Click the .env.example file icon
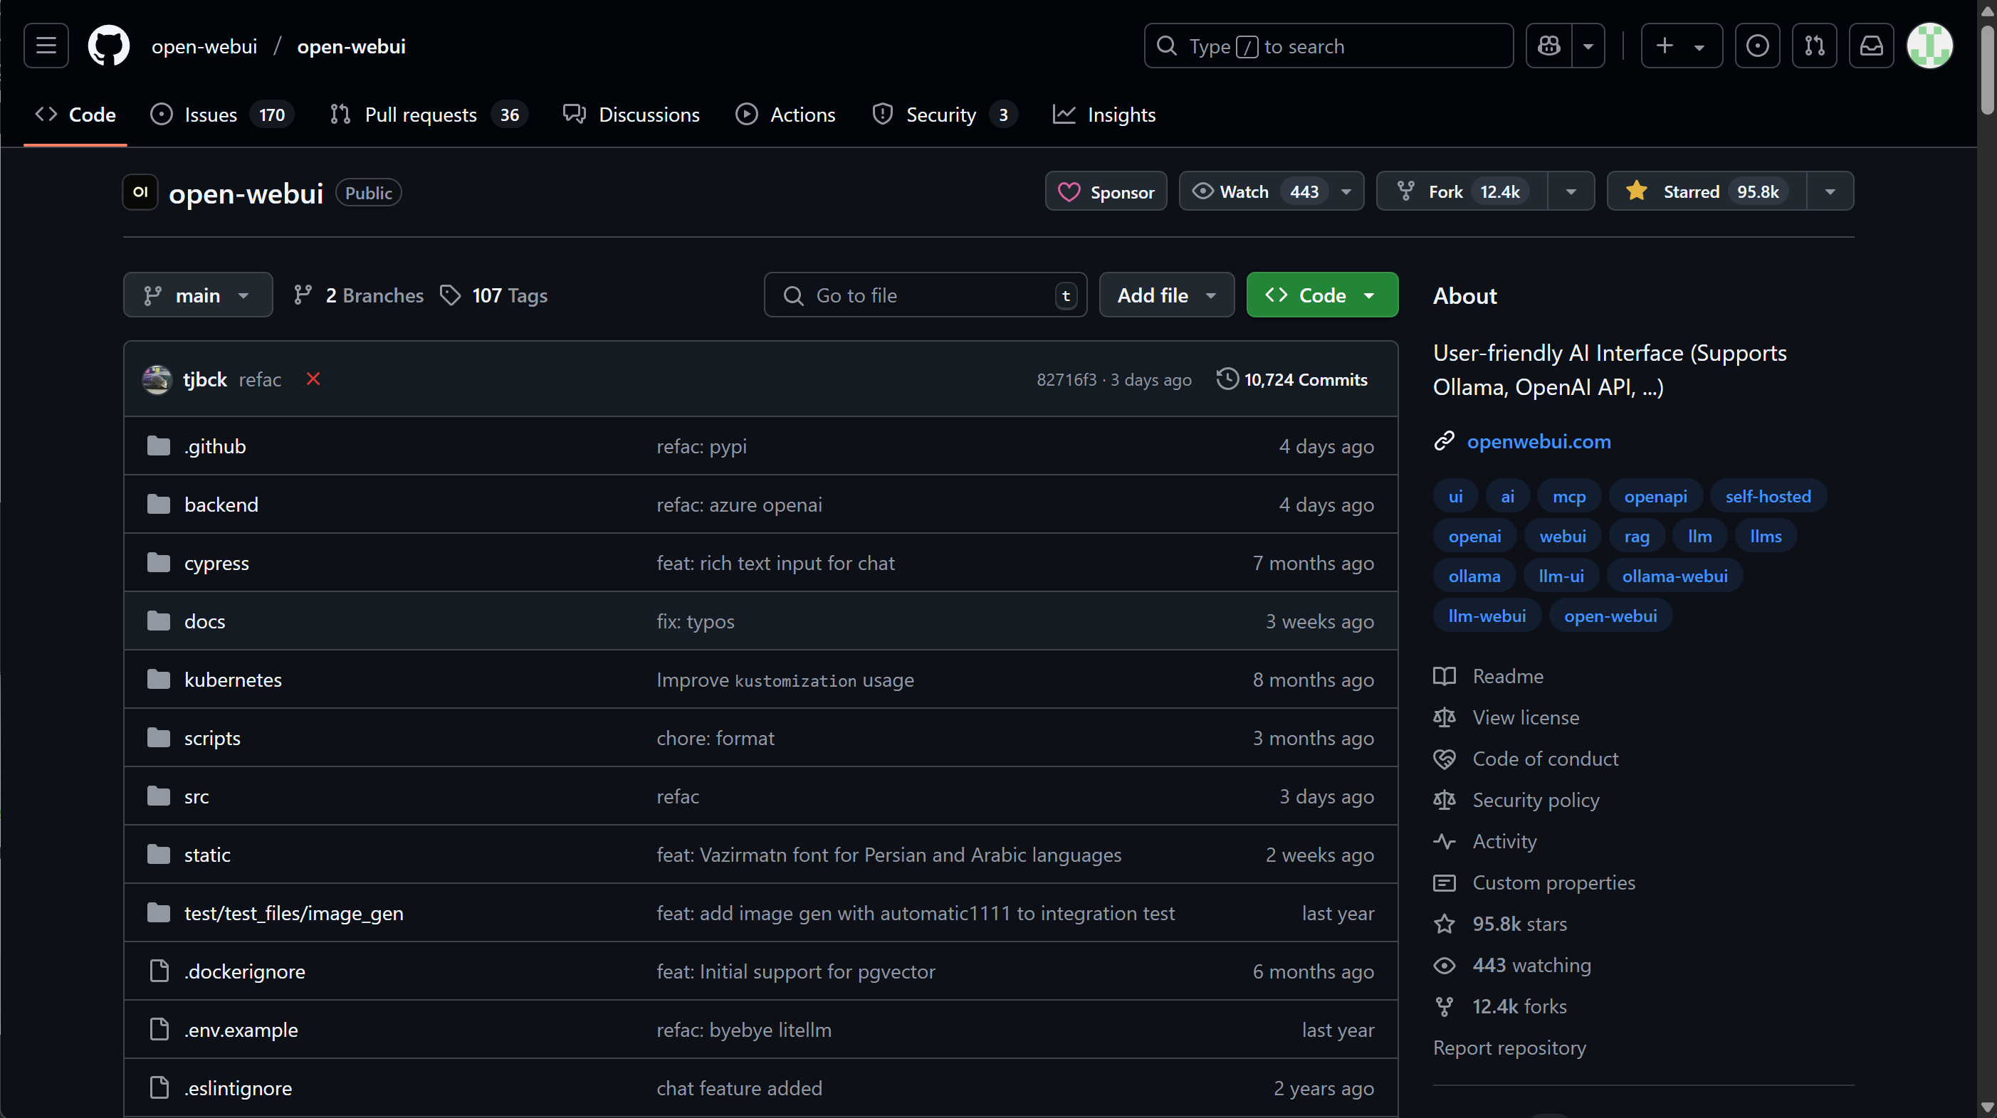This screenshot has width=1997, height=1118. (159, 1029)
